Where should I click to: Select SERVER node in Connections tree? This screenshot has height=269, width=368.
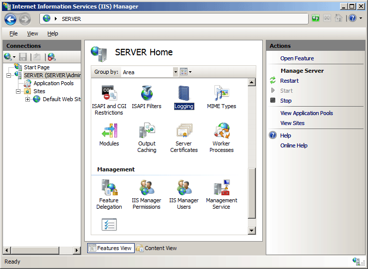[x=52, y=75]
